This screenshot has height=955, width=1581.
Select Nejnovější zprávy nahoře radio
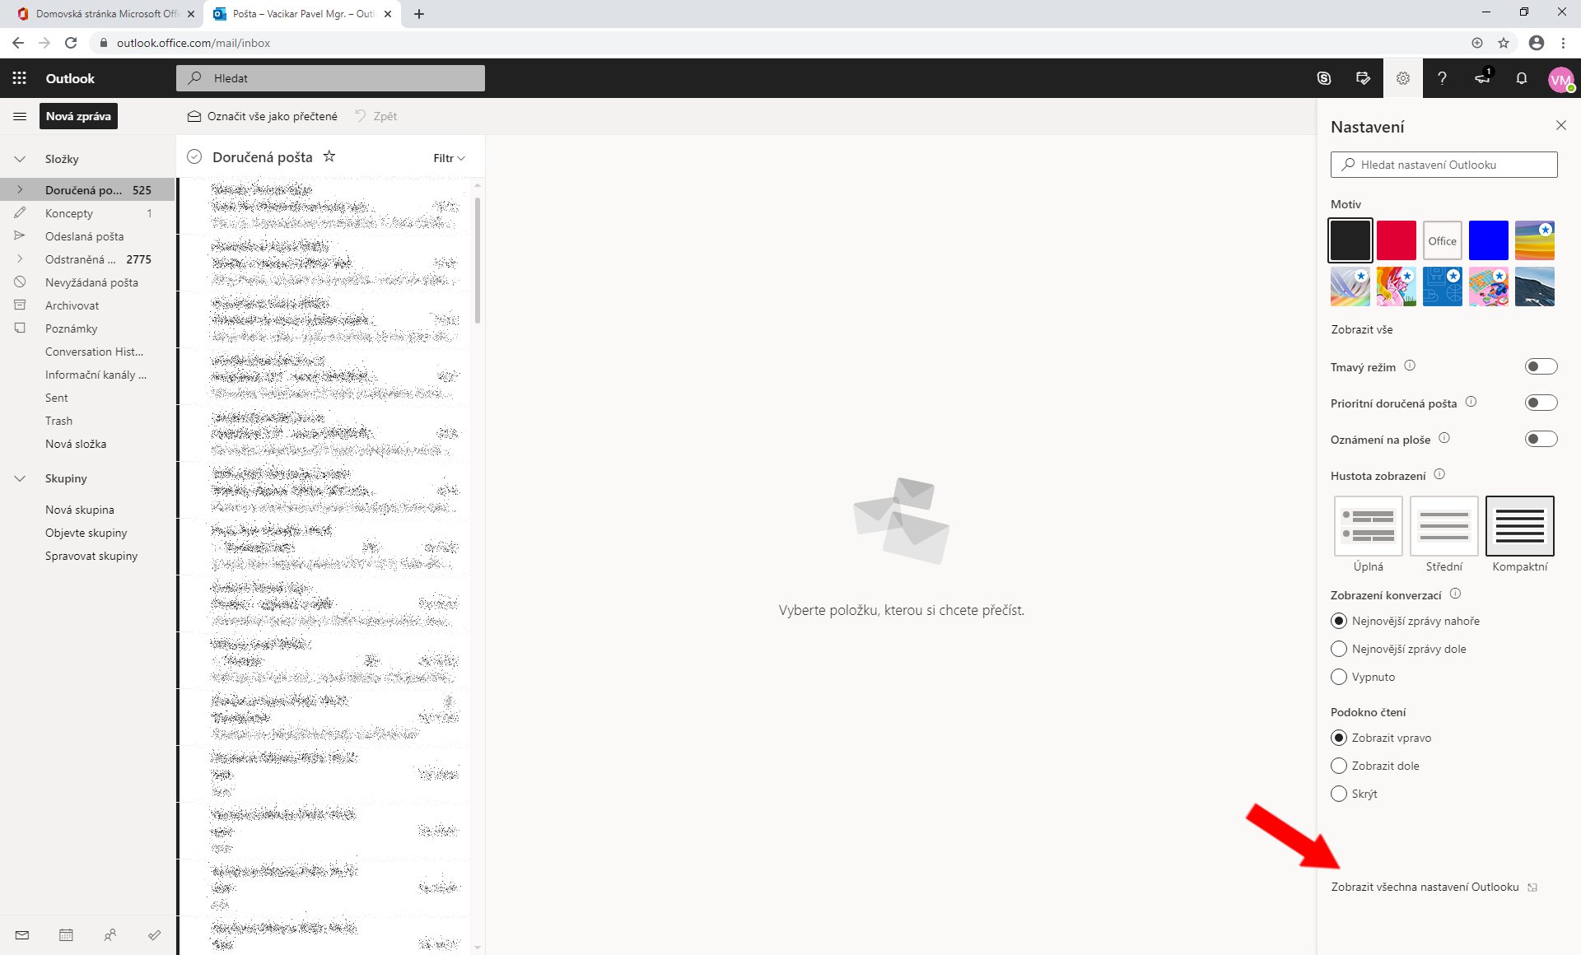[1339, 621]
